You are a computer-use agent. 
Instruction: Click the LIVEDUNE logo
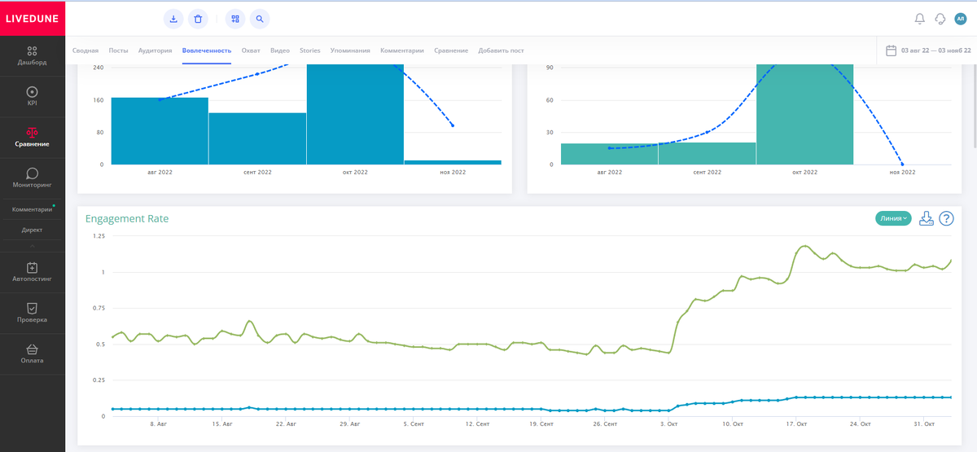click(33, 18)
